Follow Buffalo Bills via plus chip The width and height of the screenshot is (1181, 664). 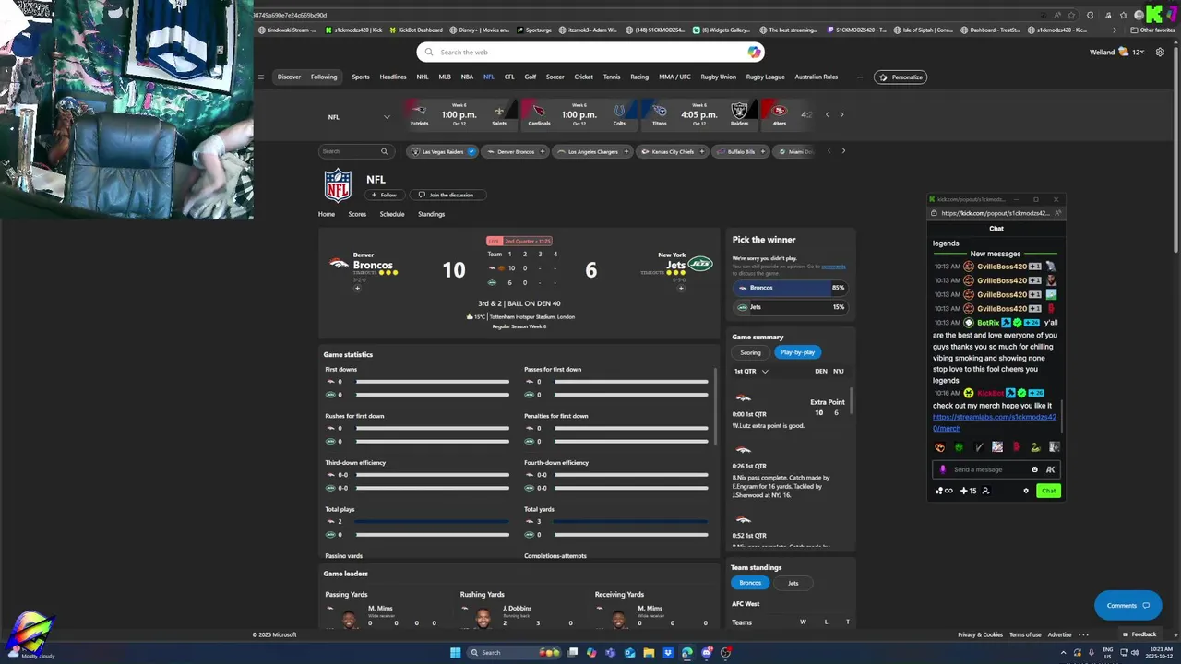[763, 151]
